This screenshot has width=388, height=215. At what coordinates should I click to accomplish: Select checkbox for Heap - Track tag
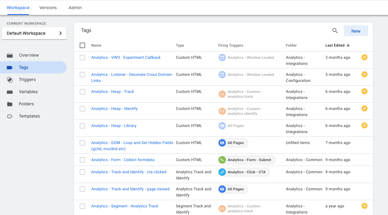[82, 92]
